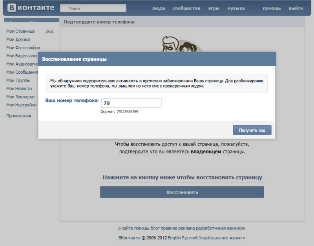Click the Восстановить button
This screenshot has width=314, height=246.
tap(182, 192)
